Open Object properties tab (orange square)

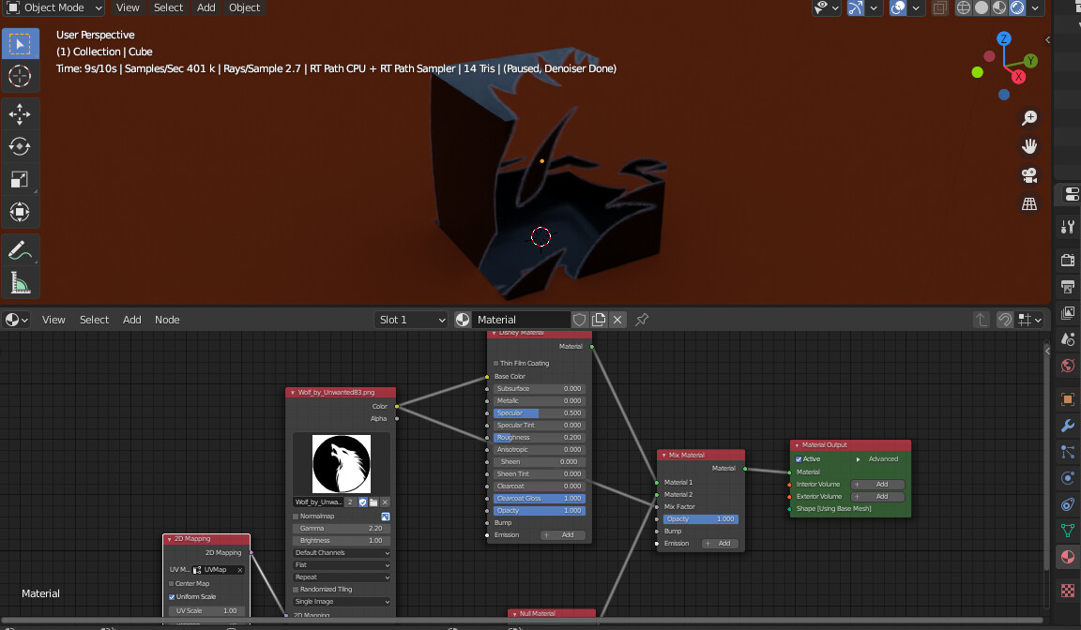click(1068, 399)
